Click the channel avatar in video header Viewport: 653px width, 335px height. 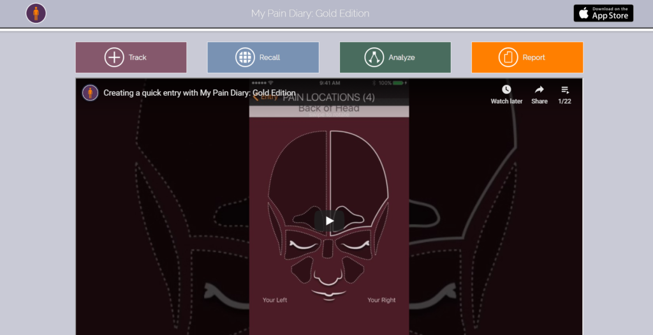tap(91, 93)
